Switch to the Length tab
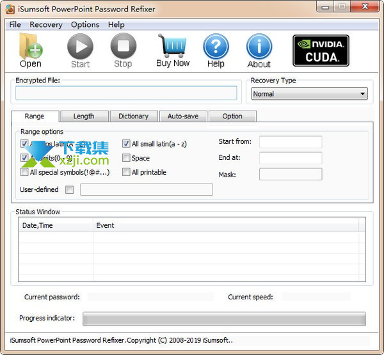 (84, 116)
